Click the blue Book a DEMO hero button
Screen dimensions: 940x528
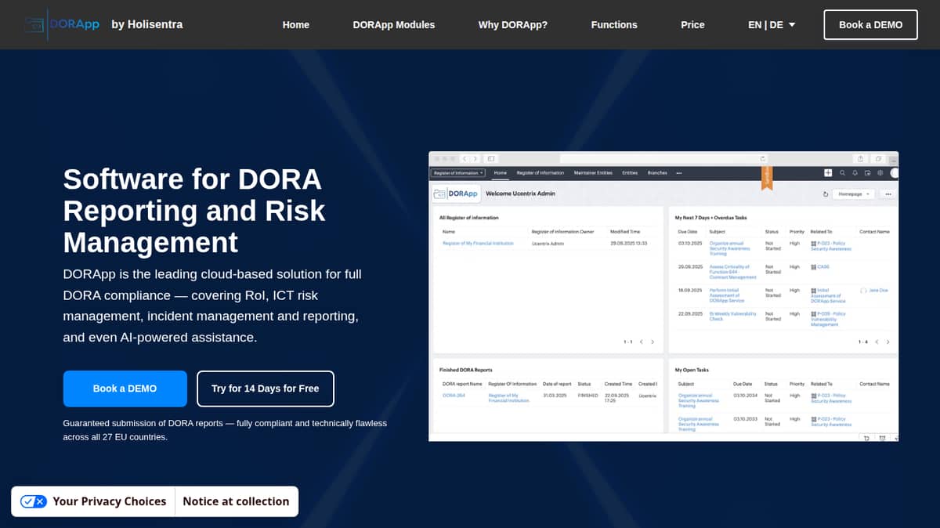[125, 389]
